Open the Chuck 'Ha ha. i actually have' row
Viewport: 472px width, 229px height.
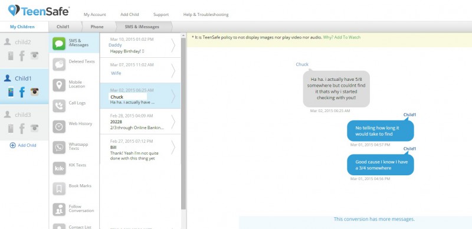140,96
